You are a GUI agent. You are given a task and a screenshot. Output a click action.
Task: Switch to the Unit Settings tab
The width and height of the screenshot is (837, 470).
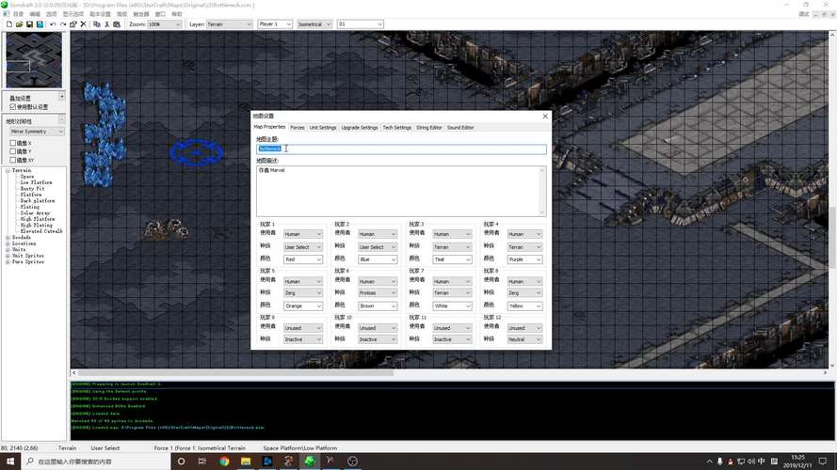pos(323,128)
